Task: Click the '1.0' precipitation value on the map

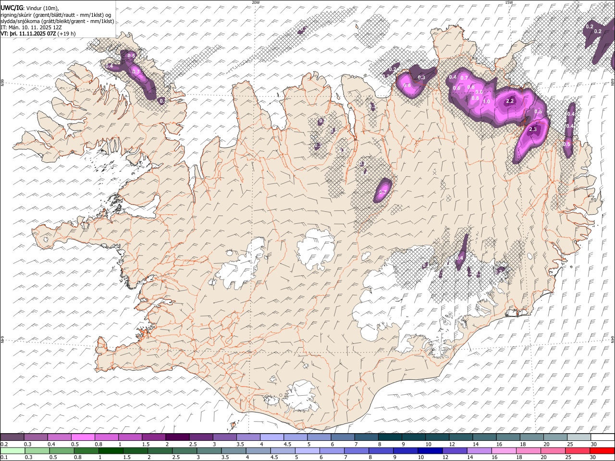Action: pyautogui.click(x=486, y=102)
